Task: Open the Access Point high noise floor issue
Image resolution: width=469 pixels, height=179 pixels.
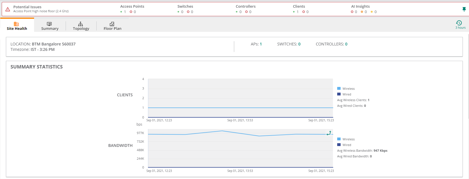Action: (41, 11)
